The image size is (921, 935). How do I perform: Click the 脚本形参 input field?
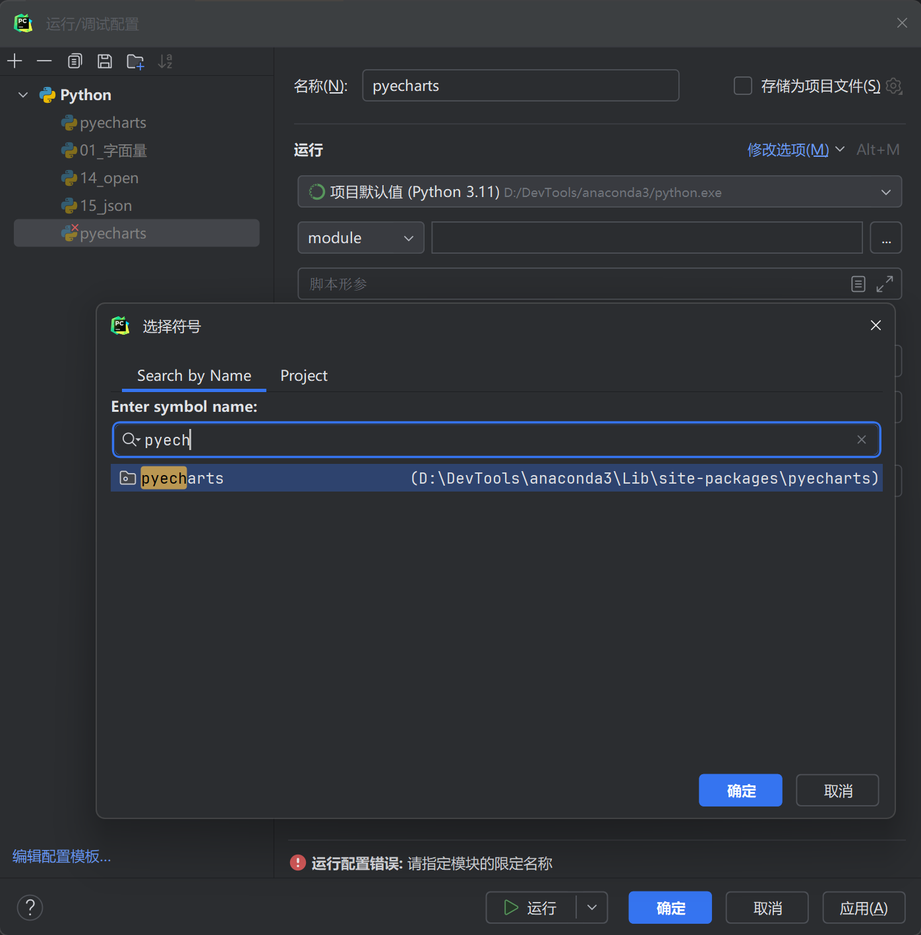[599, 284]
